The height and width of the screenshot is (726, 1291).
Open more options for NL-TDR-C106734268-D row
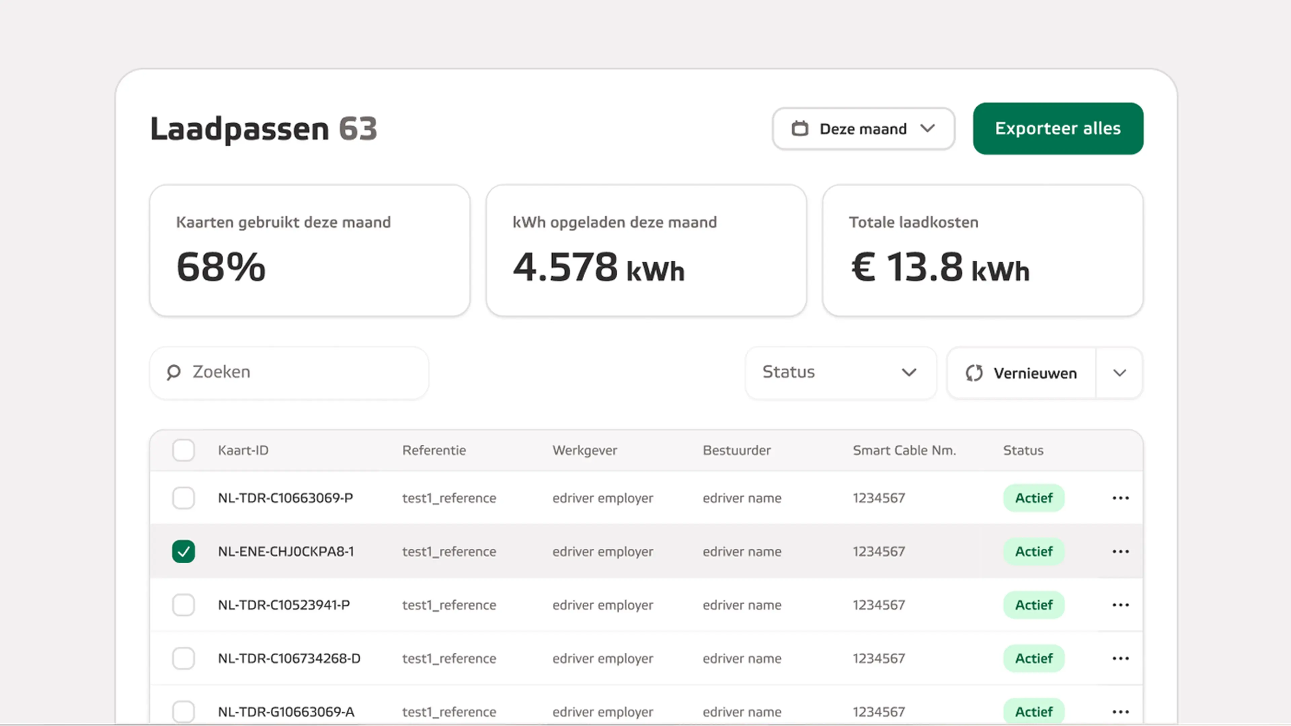1120,658
